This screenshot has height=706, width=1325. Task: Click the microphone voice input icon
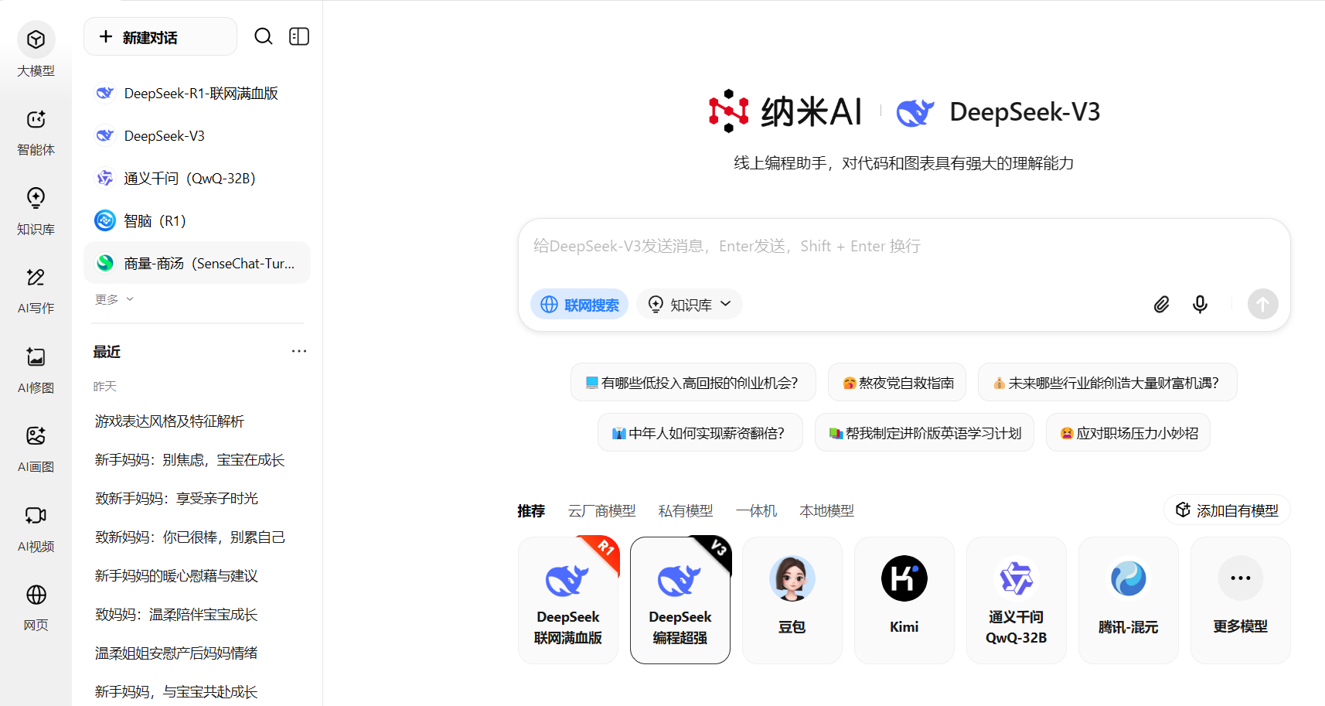click(1200, 304)
